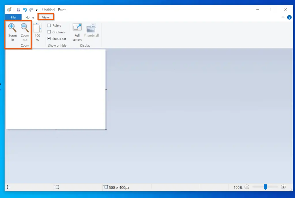This screenshot has height=198, width=295.
Task: Enable the Rulers checkbox
Action: click(x=49, y=26)
